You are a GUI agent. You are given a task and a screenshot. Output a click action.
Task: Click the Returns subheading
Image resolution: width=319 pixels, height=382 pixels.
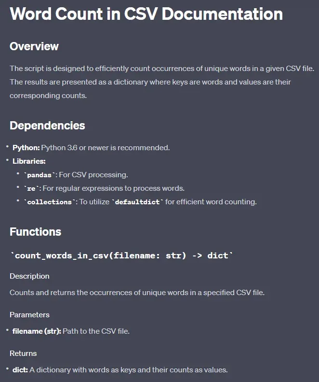[23, 354]
